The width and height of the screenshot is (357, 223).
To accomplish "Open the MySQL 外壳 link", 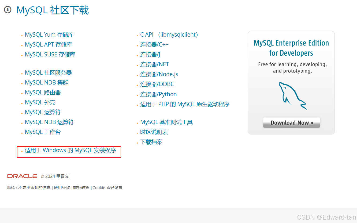I will click(x=40, y=102).
